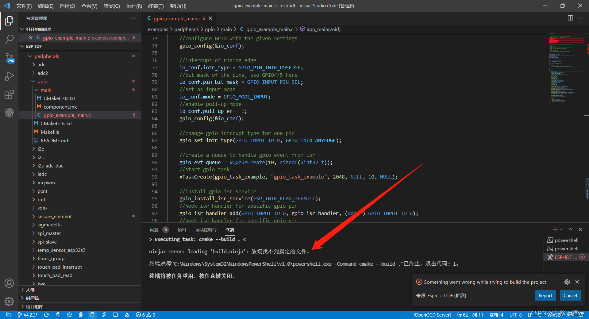589x319 pixels.
Task: Build project via cylinder icon in status bar
Action: tap(92, 315)
